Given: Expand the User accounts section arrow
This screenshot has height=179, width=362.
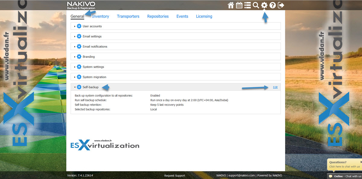Looking at the screenshot, I should (75, 26).
